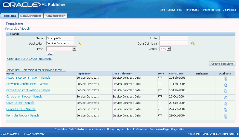
Task: Open Acceptance Confirmation - Sample template
Action: [x=28, y=77]
